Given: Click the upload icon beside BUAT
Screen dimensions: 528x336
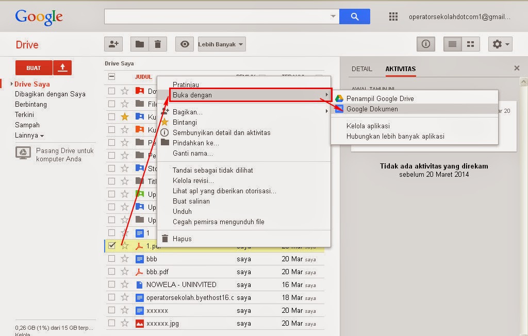Looking at the screenshot, I should point(62,68).
